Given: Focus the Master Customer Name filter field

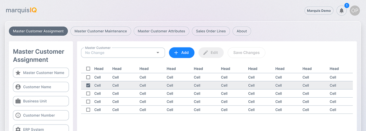Looking at the screenshot, I should click(x=41, y=73).
